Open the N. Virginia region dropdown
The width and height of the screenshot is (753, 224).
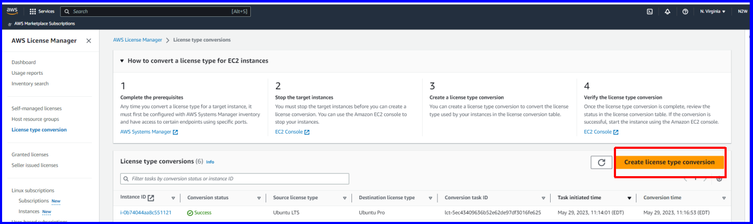712,12
